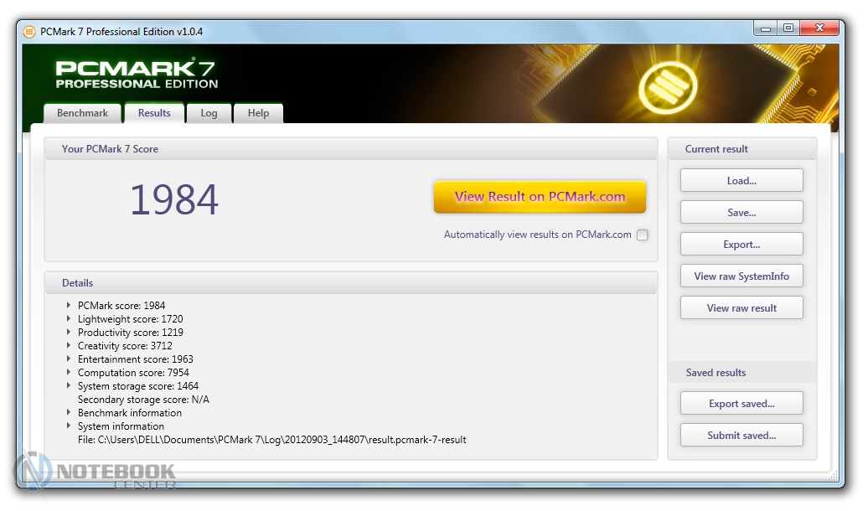Switch to the Benchmark tab

(x=82, y=113)
